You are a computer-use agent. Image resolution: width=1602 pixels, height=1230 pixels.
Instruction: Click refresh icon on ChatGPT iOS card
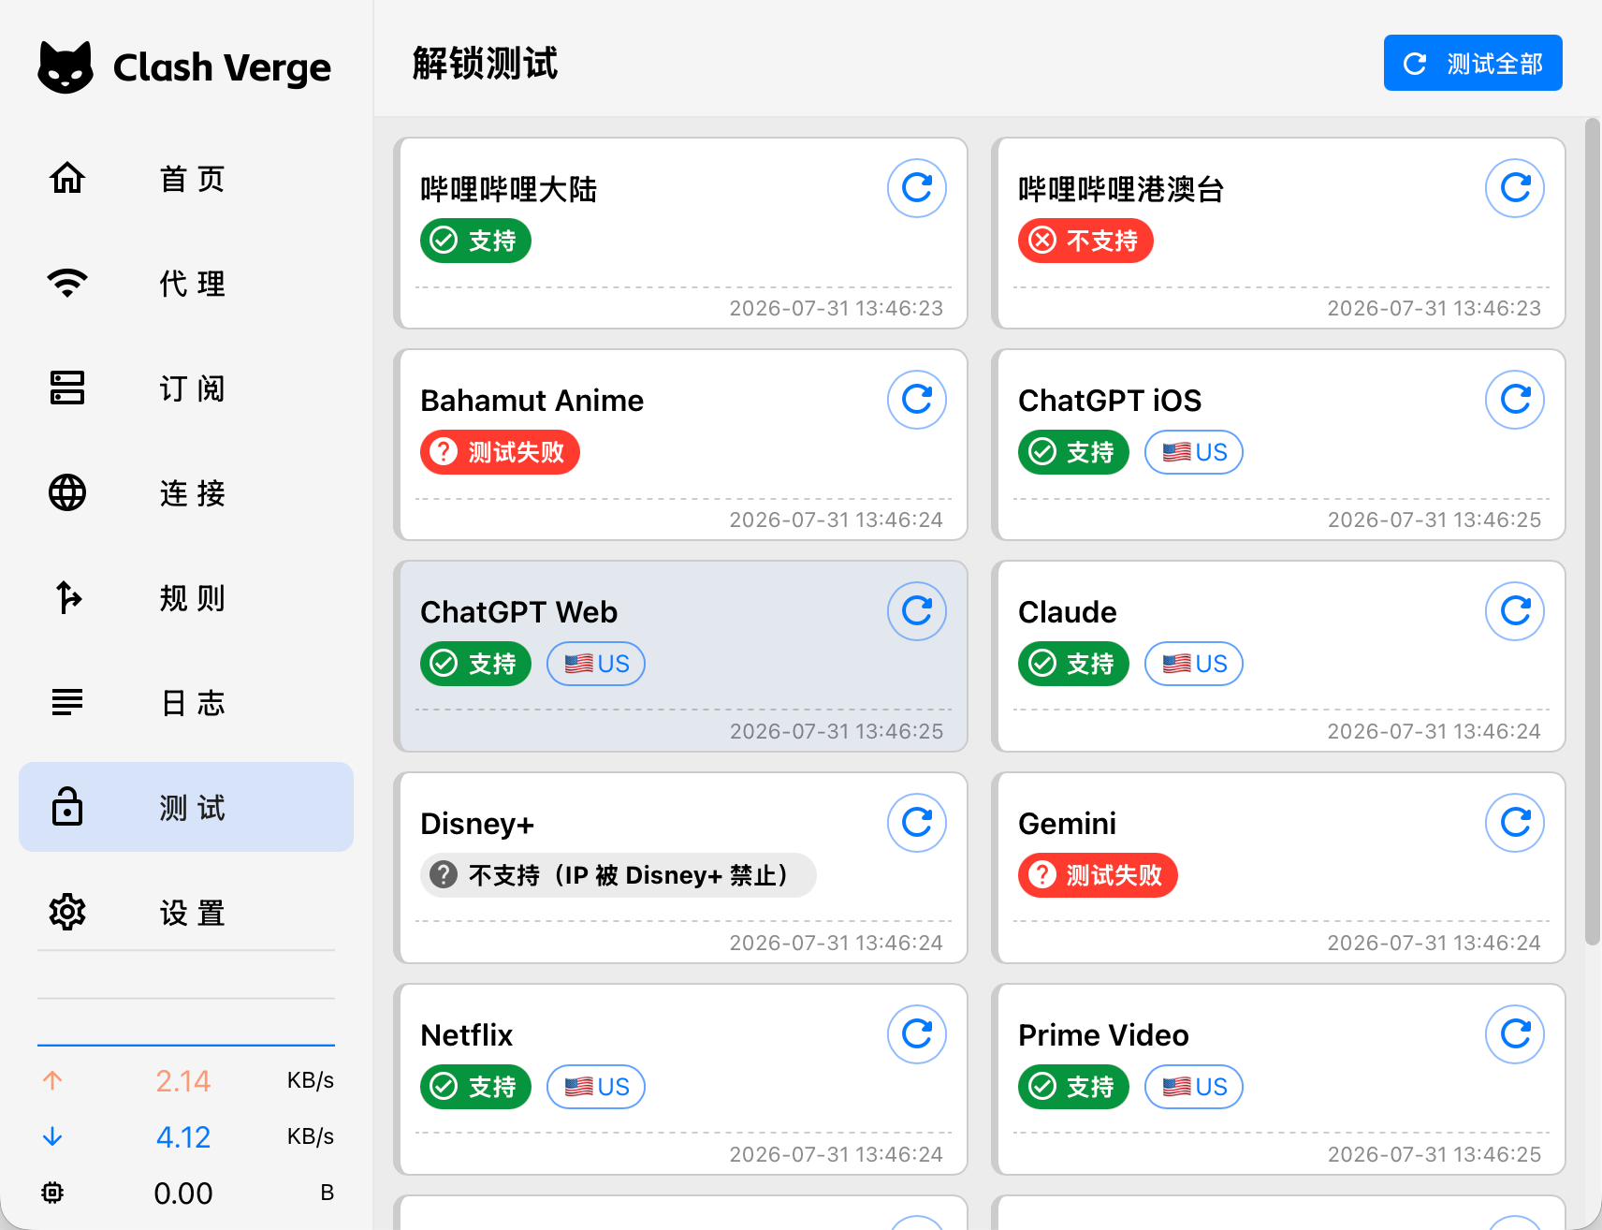coord(1515,400)
